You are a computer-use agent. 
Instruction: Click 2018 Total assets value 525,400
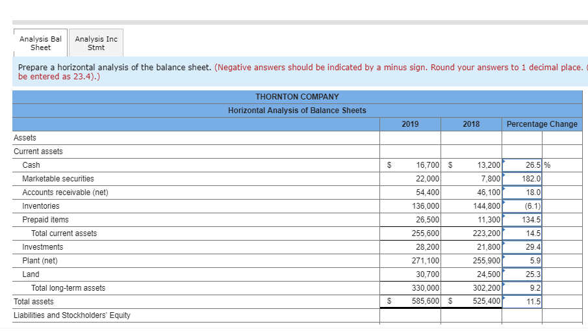pos(487,301)
